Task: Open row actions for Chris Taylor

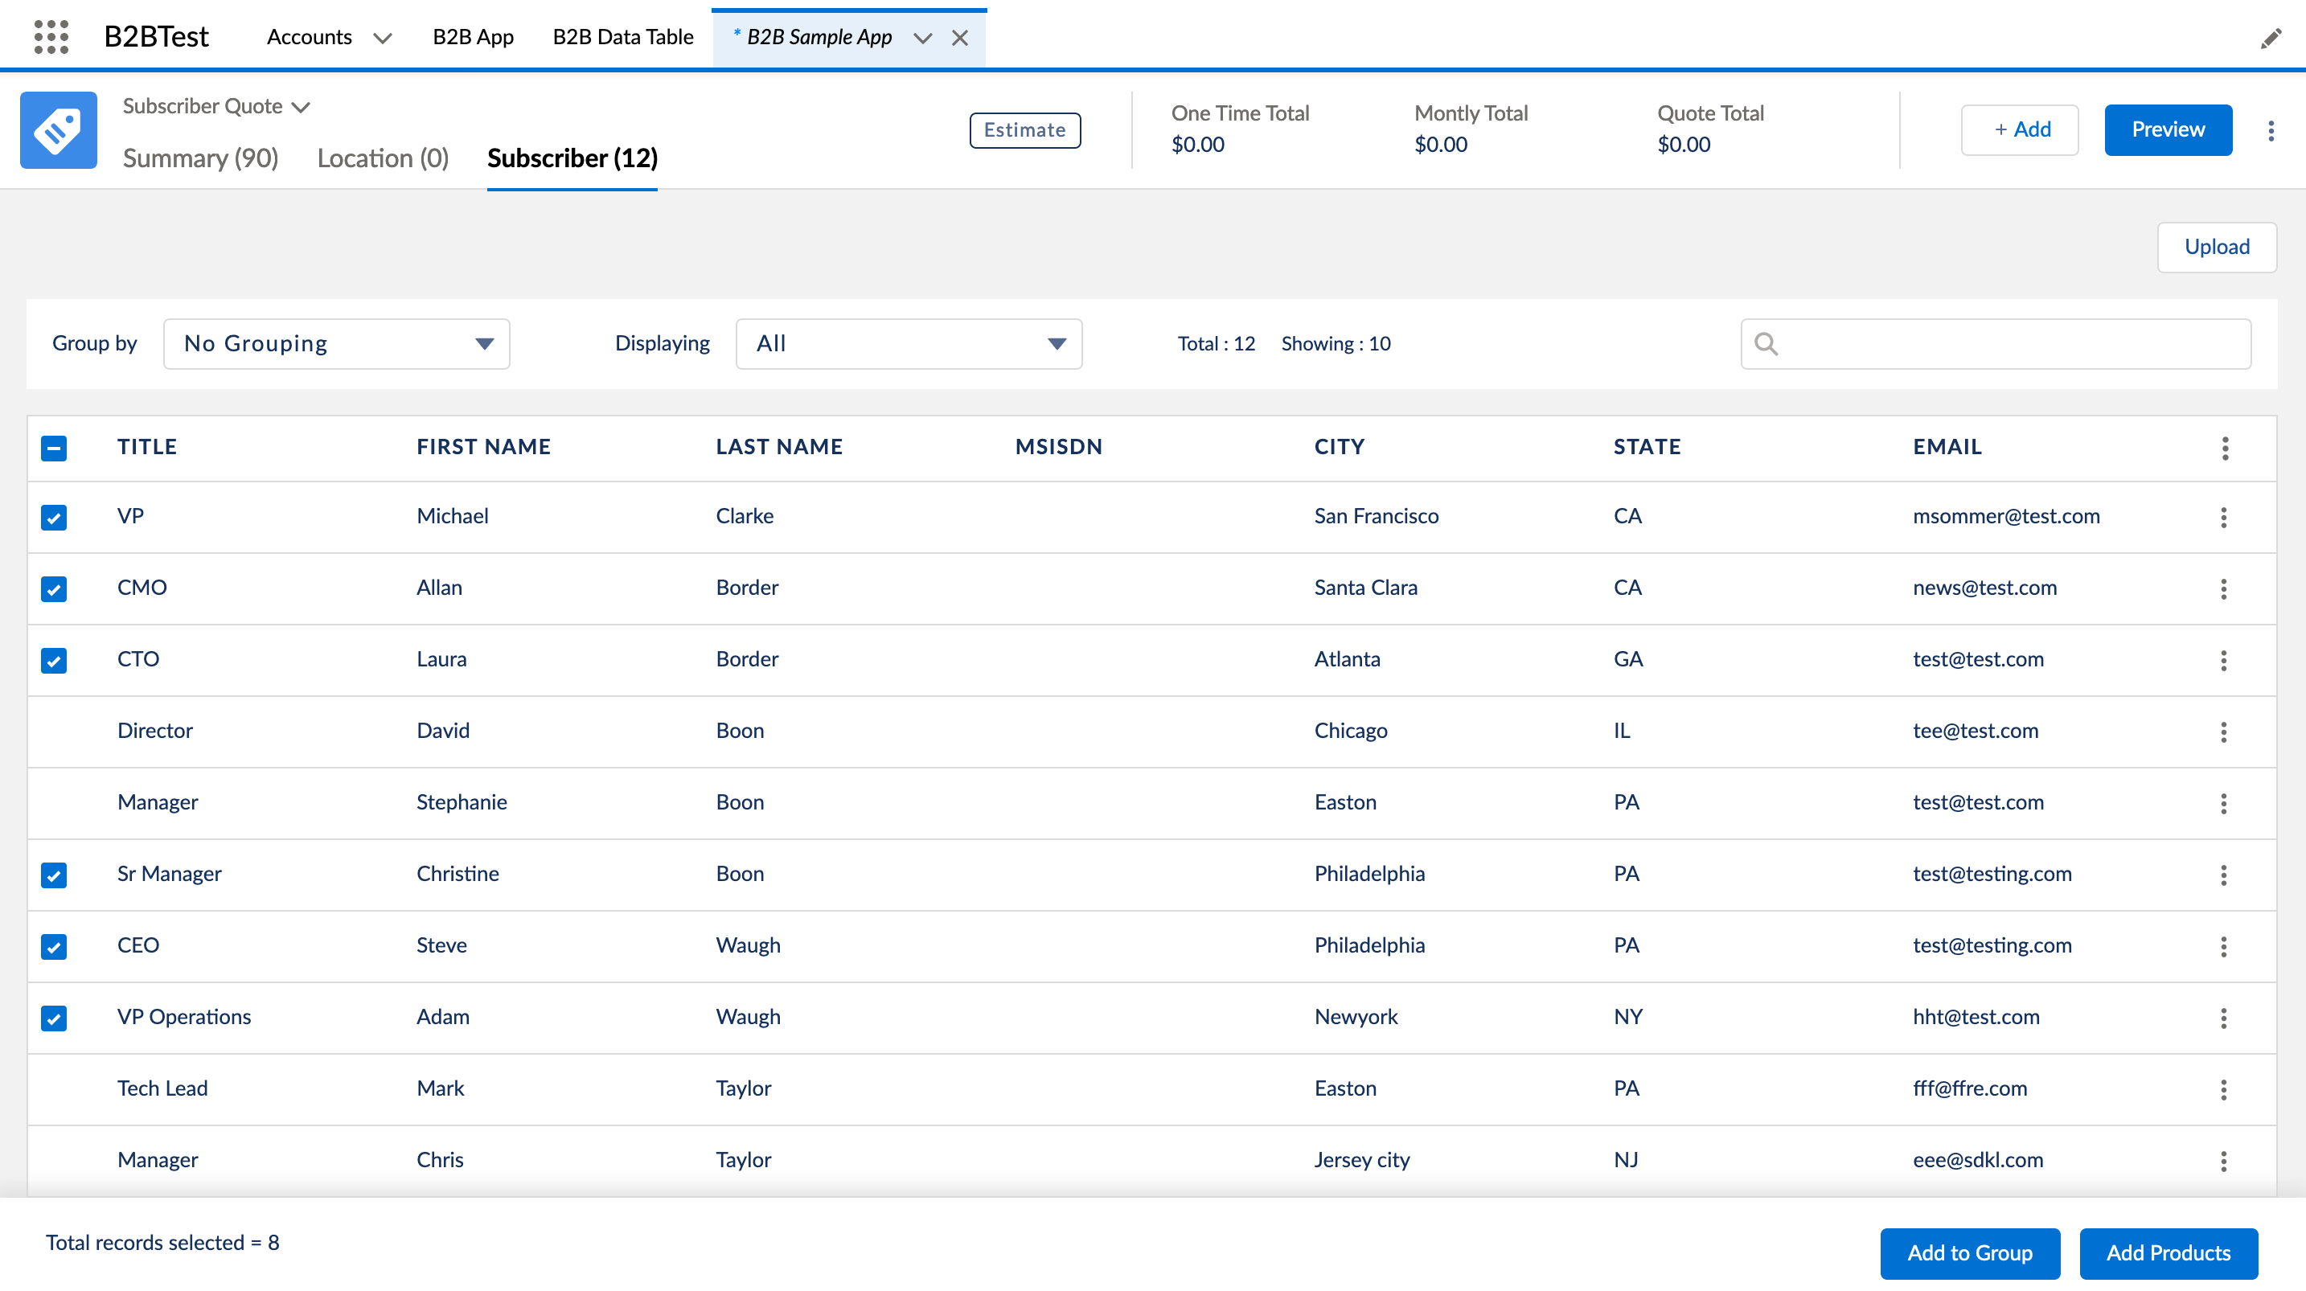Action: 2224,1162
